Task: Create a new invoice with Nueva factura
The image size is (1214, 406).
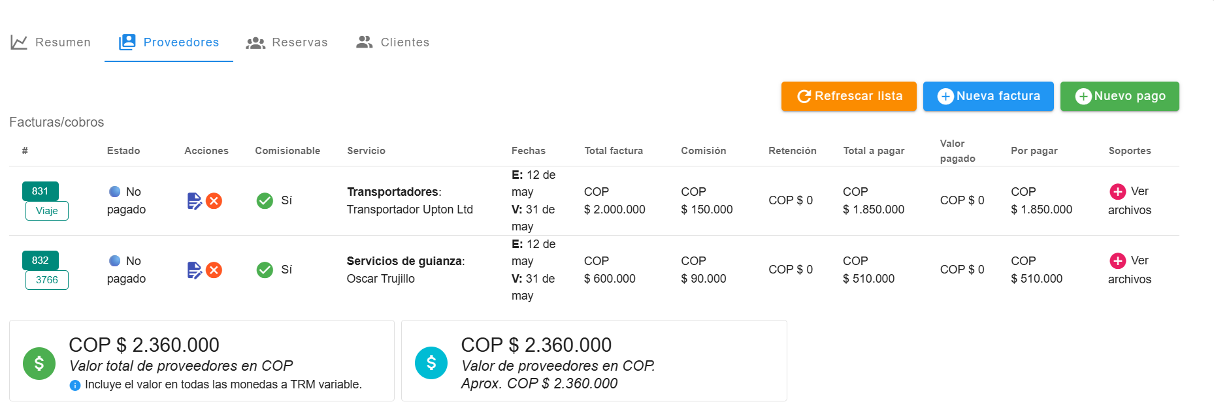Action: point(988,96)
